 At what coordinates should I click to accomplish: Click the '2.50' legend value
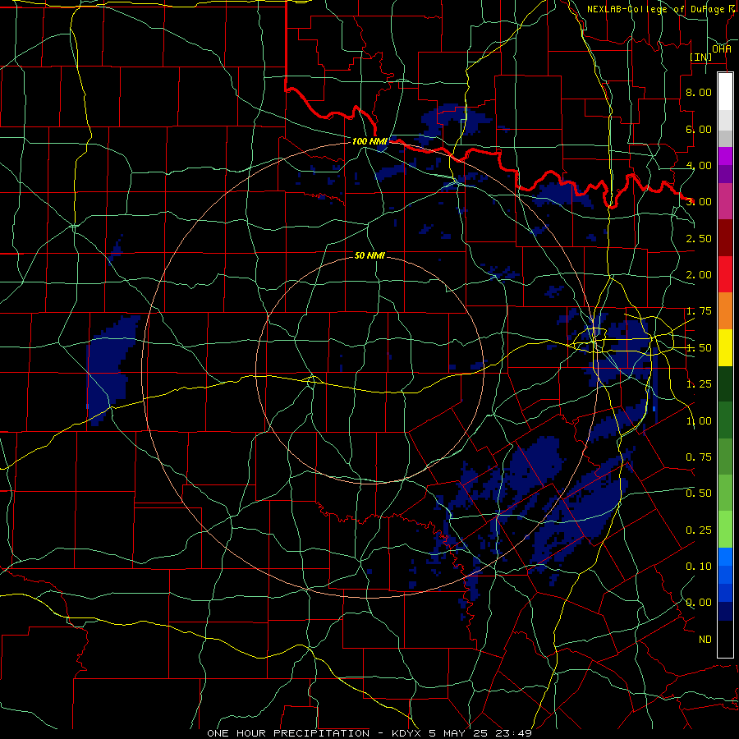(x=699, y=238)
